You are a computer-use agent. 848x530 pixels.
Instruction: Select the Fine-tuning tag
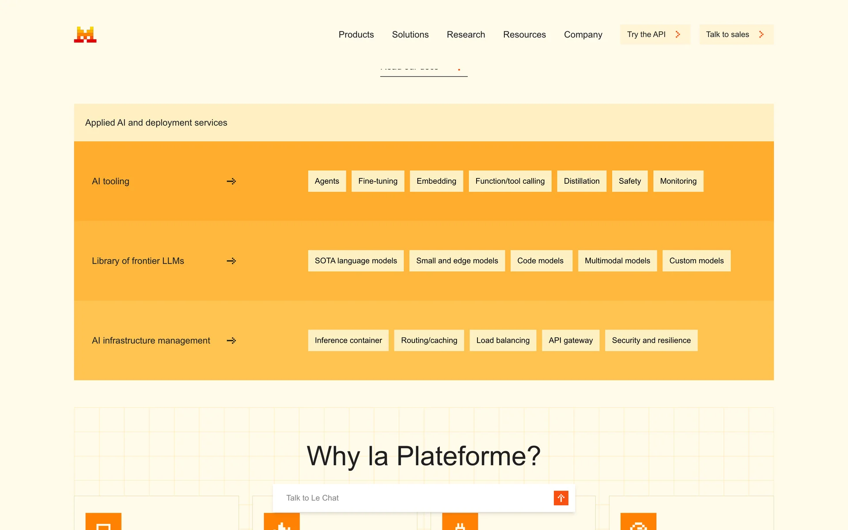pos(378,181)
